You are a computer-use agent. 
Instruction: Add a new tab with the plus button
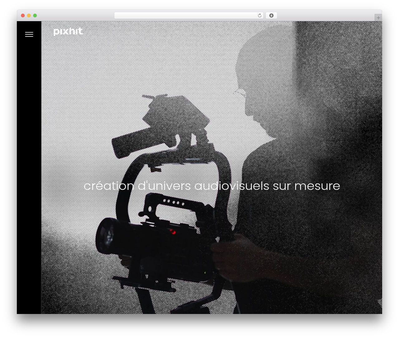[x=378, y=18]
